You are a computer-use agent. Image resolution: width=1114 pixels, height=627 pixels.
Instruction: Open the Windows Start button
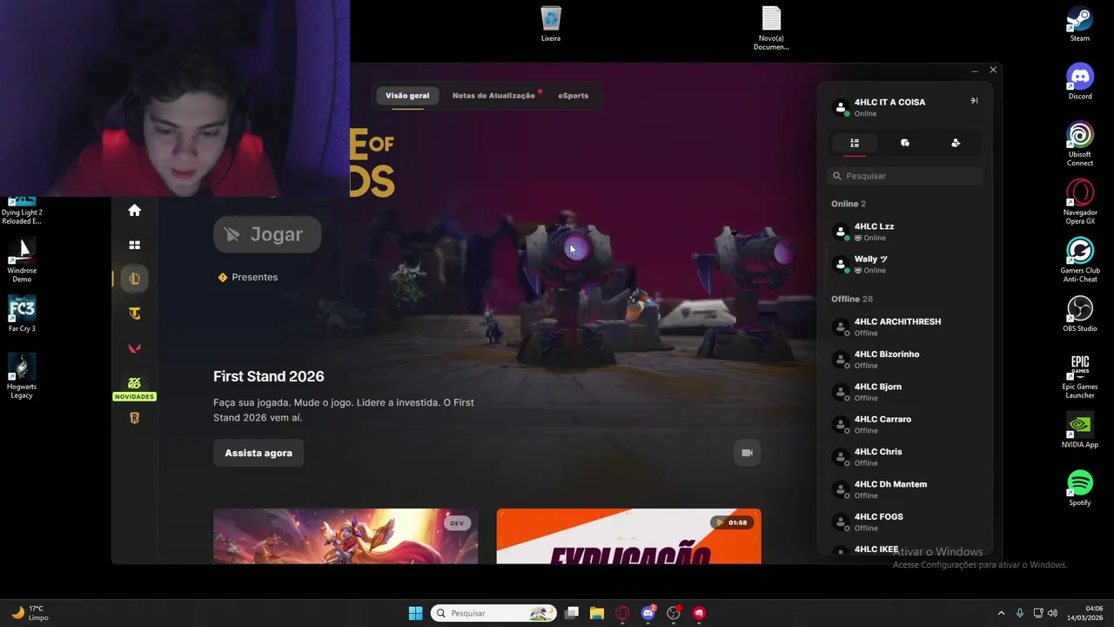(x=416, y=613)
